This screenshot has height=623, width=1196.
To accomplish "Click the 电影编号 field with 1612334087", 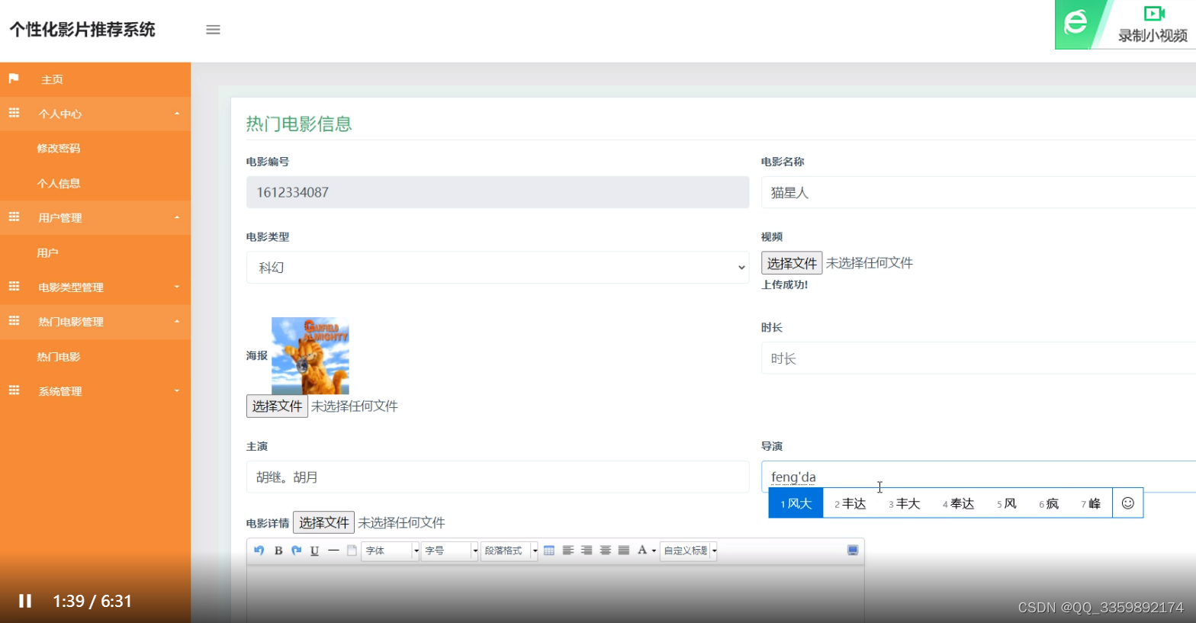I will click(x=497, y=192).
